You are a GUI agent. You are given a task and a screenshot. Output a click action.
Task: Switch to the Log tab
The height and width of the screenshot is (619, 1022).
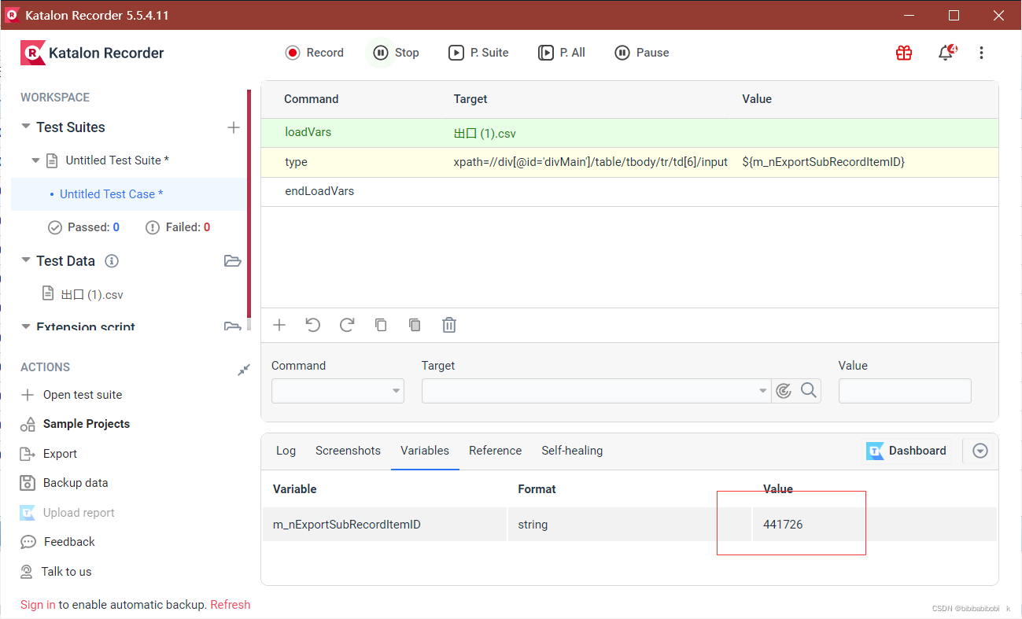click(286, 451)
